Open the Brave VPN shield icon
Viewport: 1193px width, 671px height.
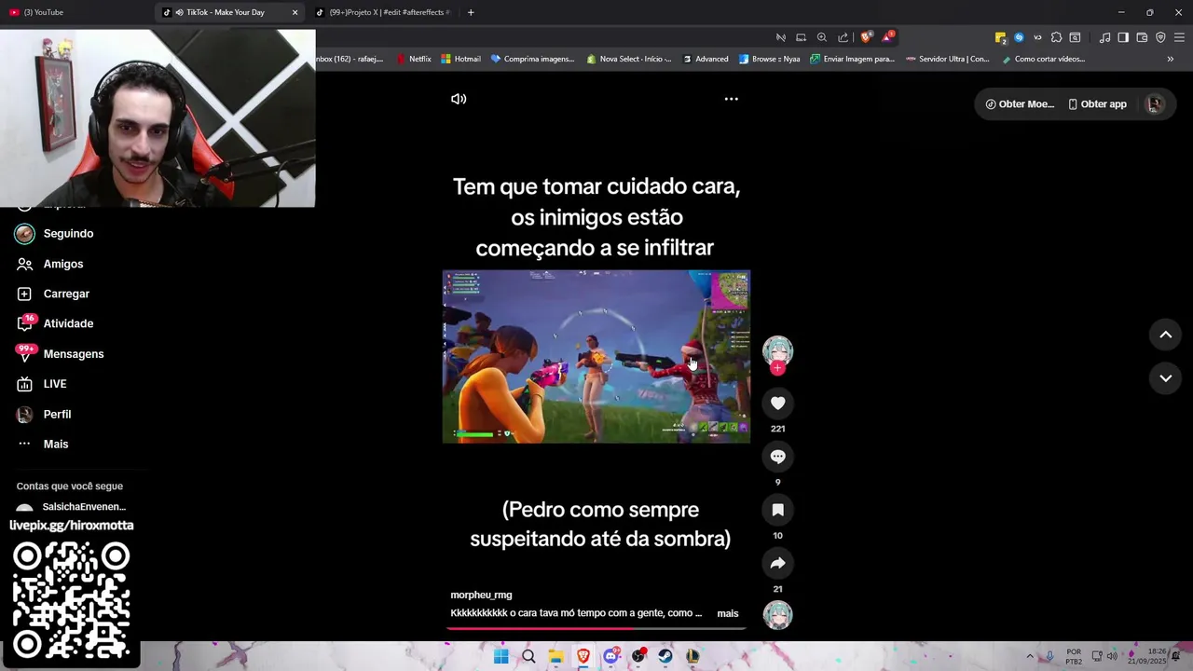click(1160, 37)
